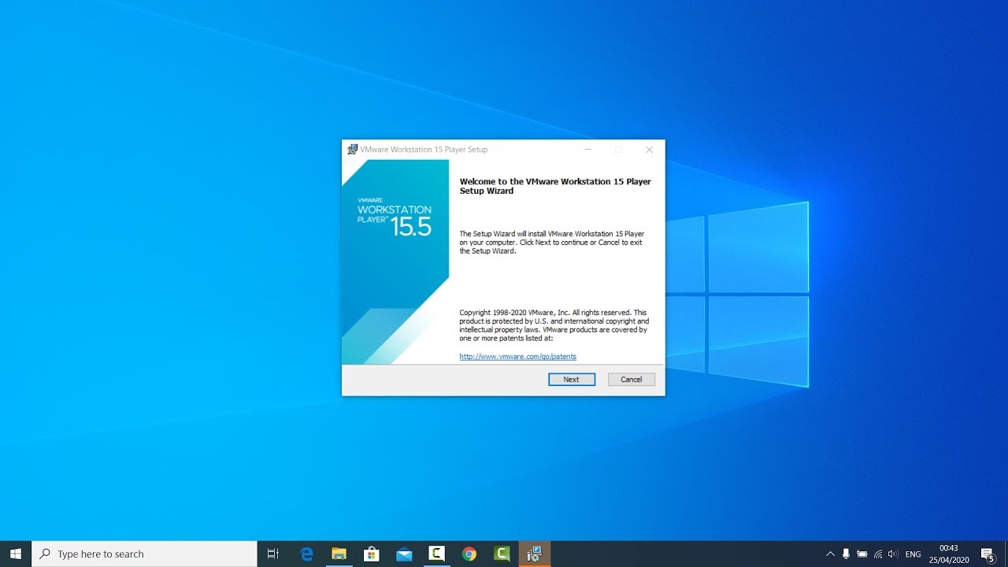Check the battery status tray icon

[862, 554]
